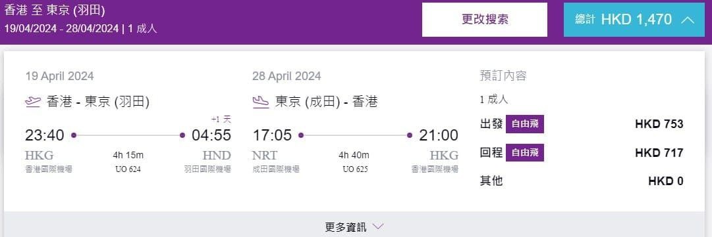Click the outbound flight duration line
Image resolution: width=712 pixels, height=237 pixels.
128,135
